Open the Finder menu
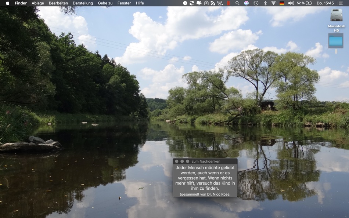 (21, 3)
